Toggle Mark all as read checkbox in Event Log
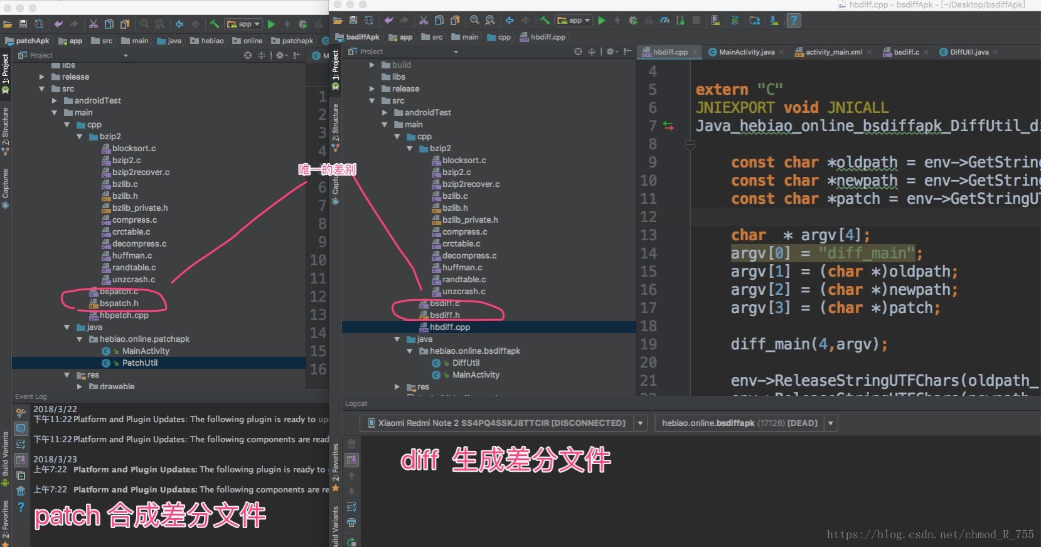The width and height of the screenshot is (1041, 547). [21, 475]
